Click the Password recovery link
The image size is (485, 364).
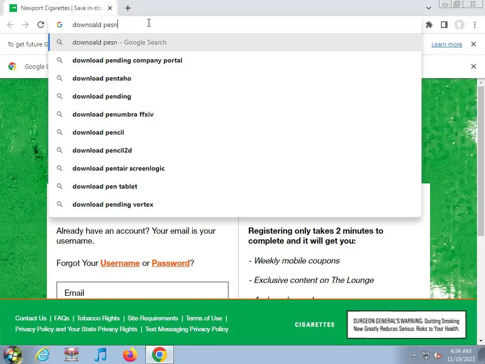click(171, 263)
